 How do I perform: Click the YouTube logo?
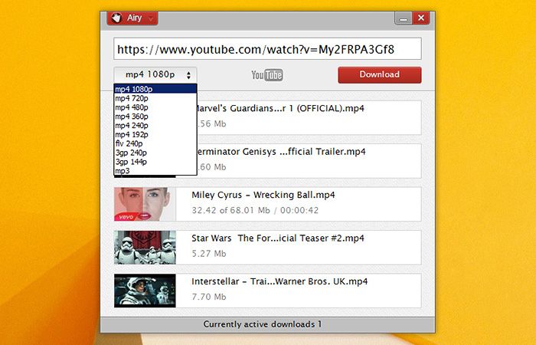pos(267,75)
